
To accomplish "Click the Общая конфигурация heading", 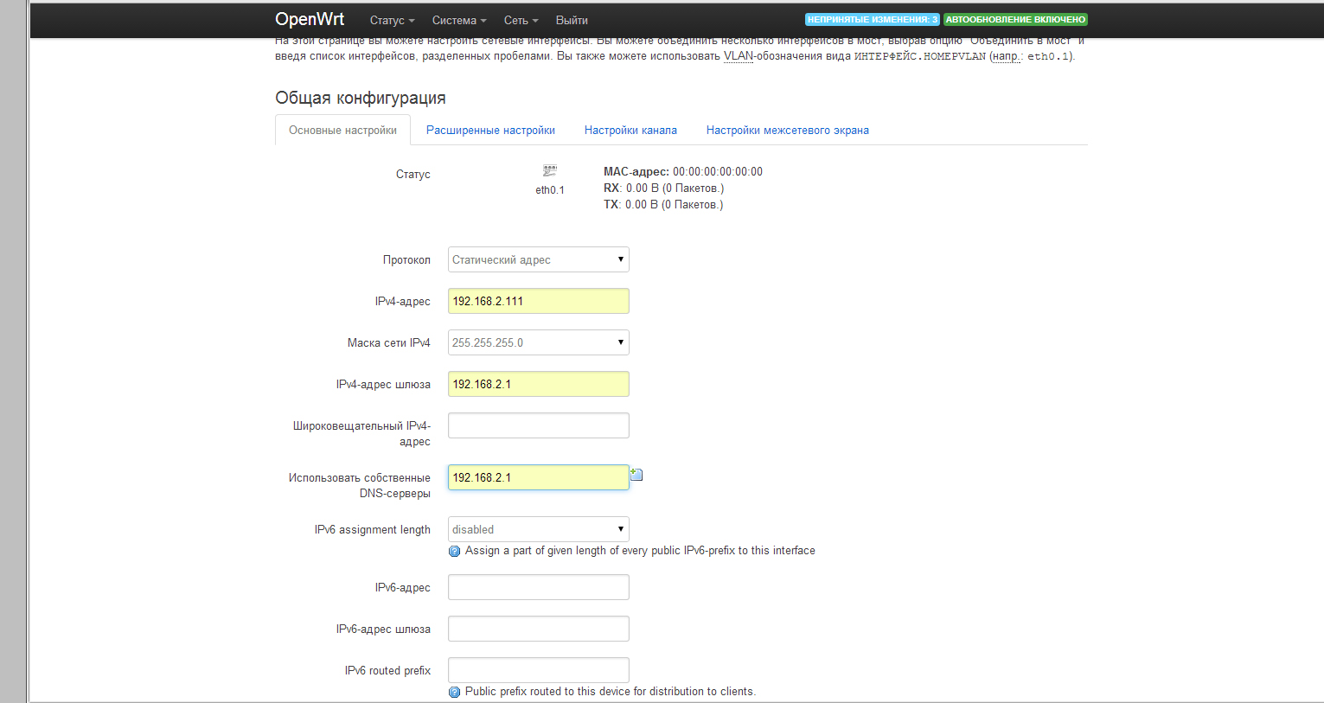I will tap(361, 98).
